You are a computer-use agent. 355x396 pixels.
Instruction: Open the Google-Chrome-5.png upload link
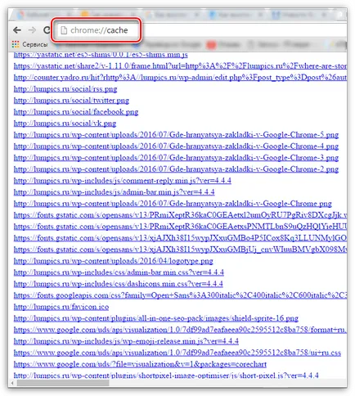click(176, 135)
